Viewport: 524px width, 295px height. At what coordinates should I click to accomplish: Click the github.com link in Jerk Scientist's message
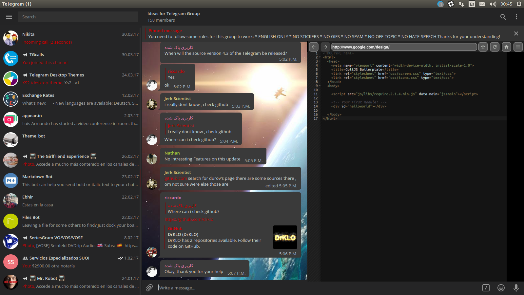click(176, 179)
